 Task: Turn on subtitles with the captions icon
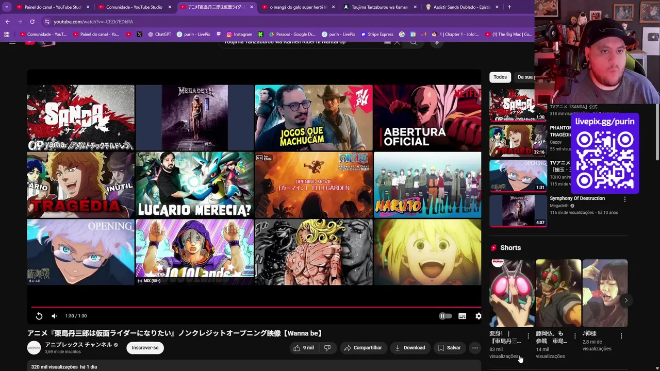click(462, 316)
